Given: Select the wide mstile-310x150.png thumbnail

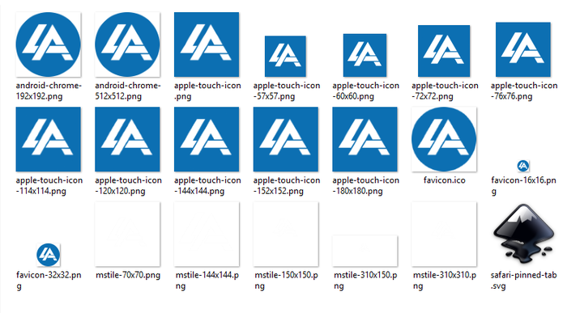Looking at the screenshot, I should (x=364, y=251).
